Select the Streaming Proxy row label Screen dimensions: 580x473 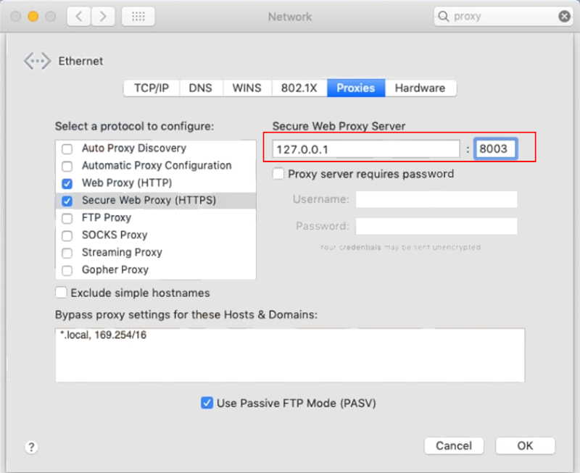click(122, 252)
